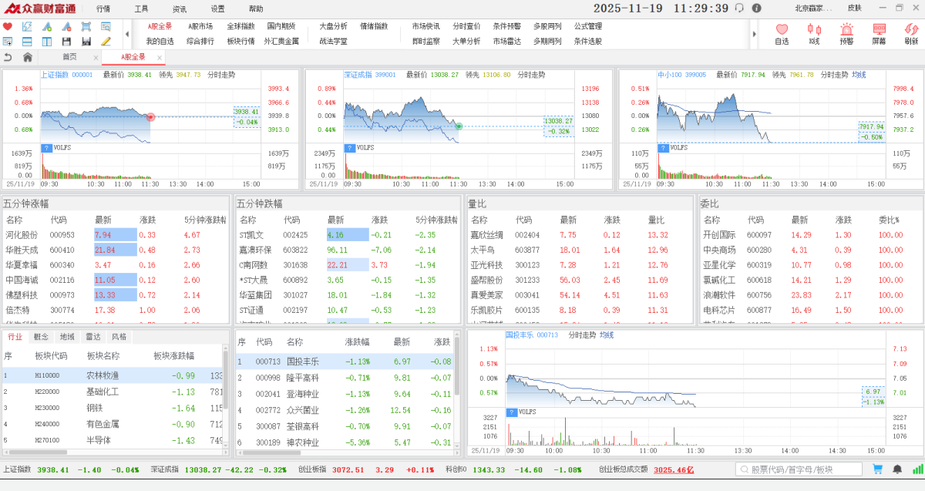Screen dimensions: 925x491
Task: Click the red heart favorites icon in left toolbar
Action: pos(8,26)
